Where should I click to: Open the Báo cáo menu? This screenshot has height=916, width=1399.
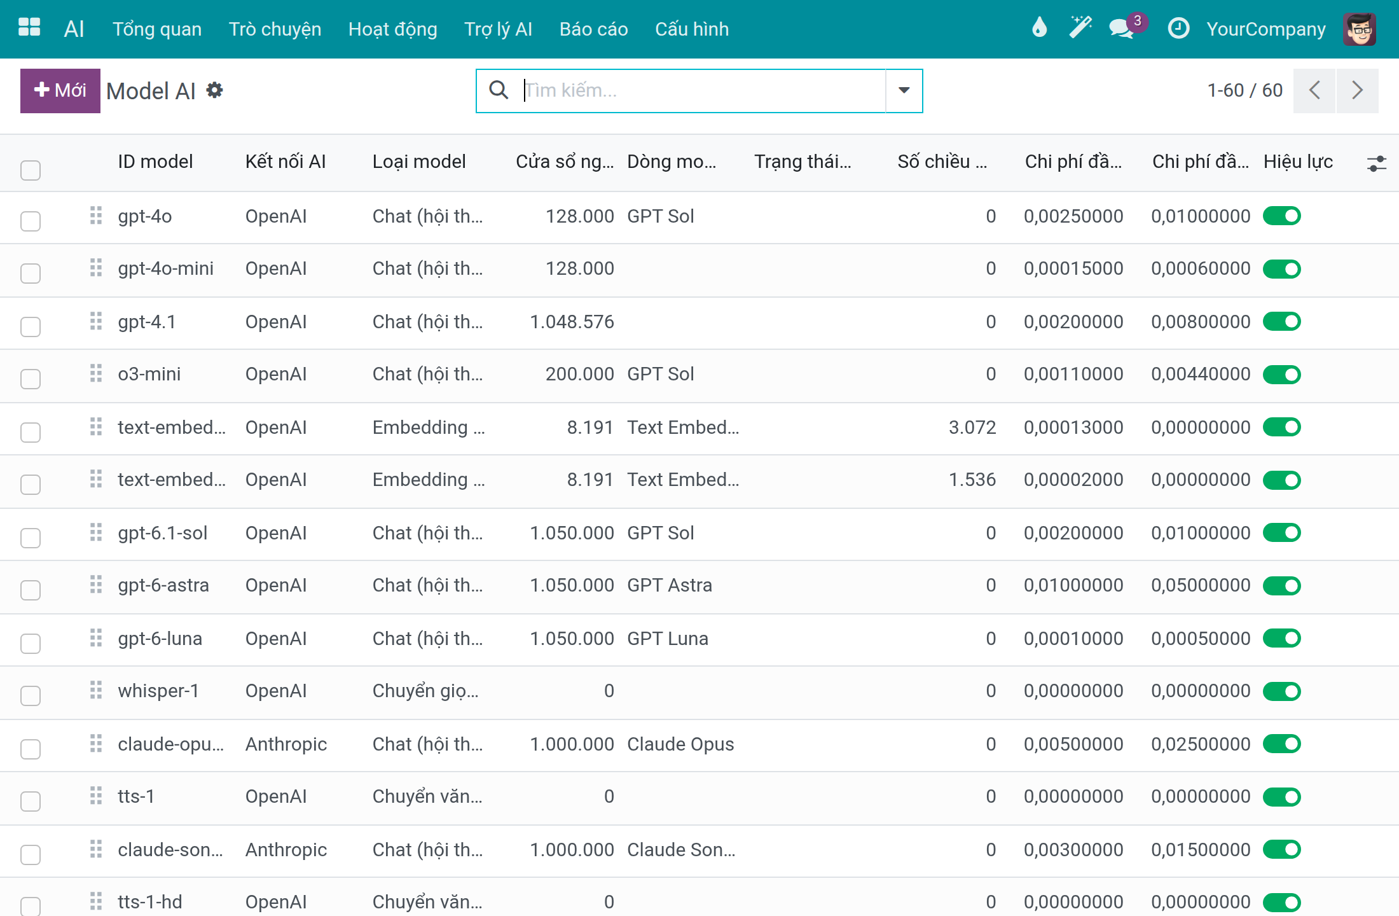[x=594, y=29]
